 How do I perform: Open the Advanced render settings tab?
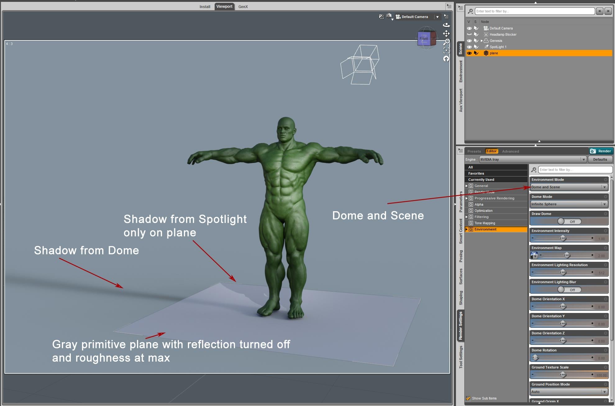pyautogui.click(x=510, y=151)
